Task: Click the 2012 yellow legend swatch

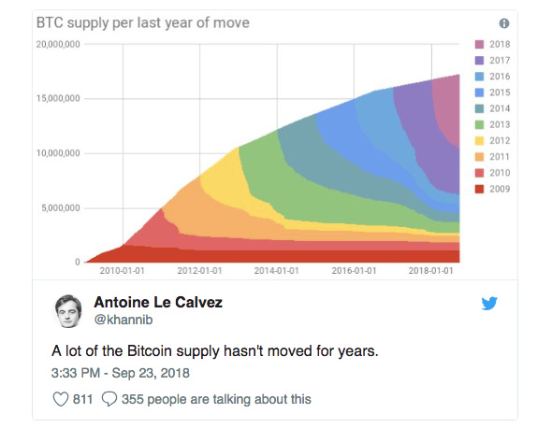Action: (x=479, y=141)
